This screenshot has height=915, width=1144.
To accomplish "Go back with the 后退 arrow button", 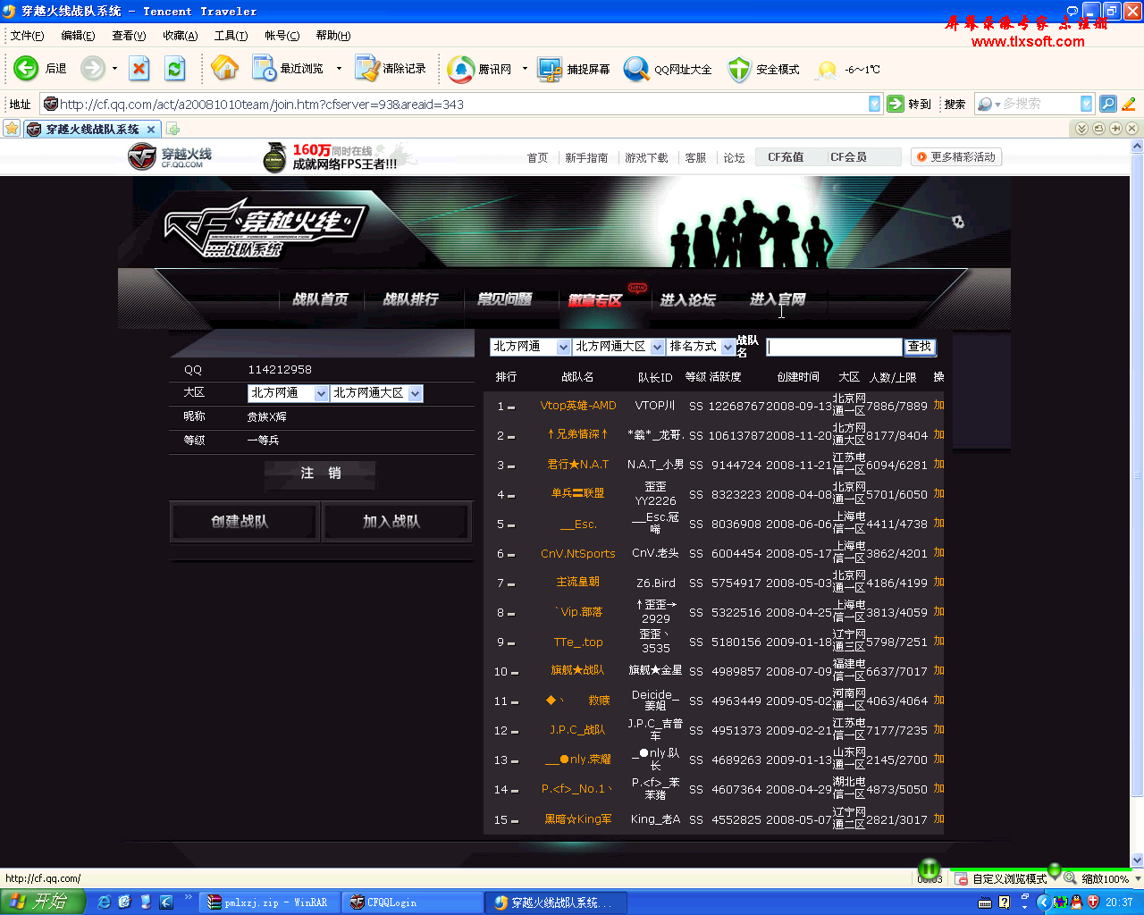I will (40, 68).
